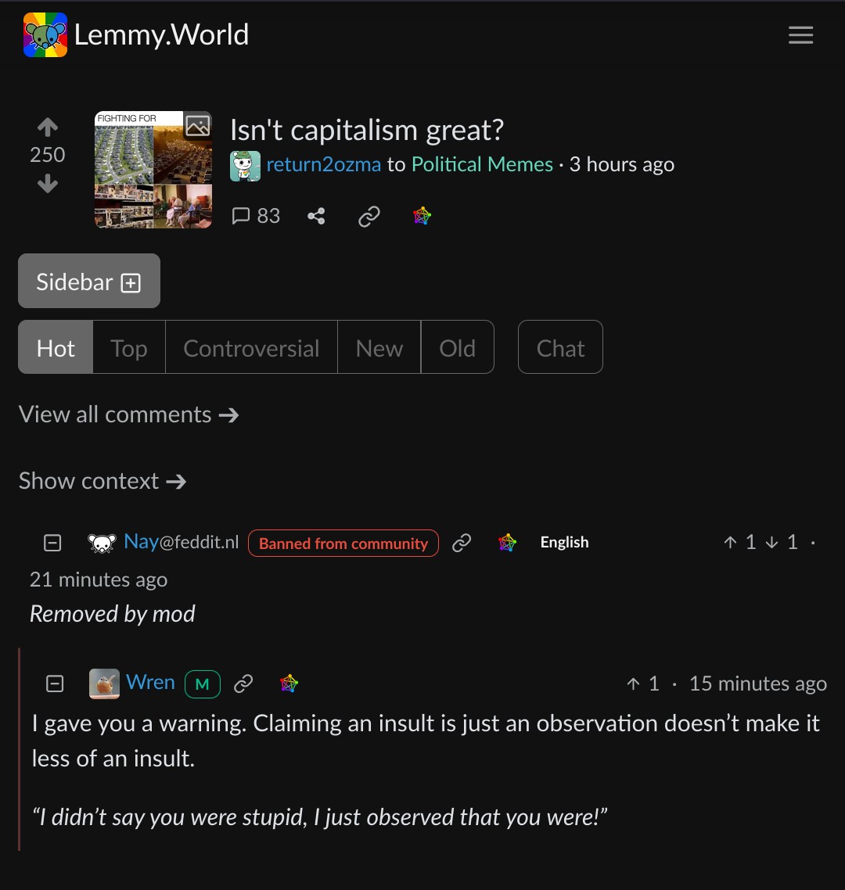Screen dimensions: 845x890
Task: Sort comments by Top
Action: tap(129, 347)
